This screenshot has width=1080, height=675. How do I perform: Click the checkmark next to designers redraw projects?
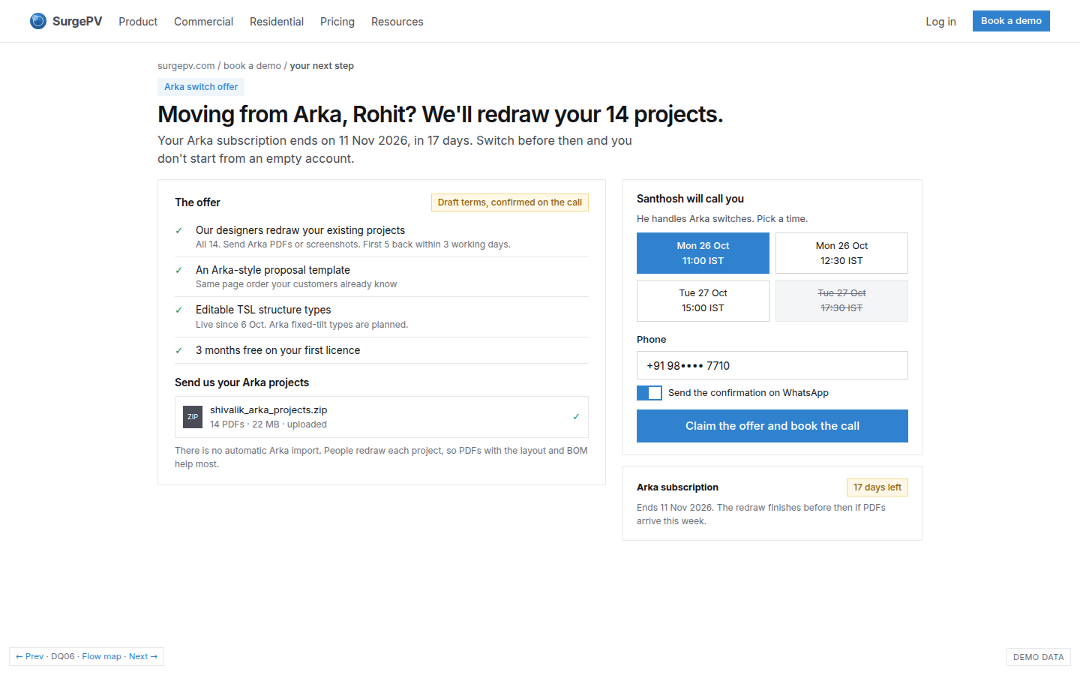pos(178,230)
